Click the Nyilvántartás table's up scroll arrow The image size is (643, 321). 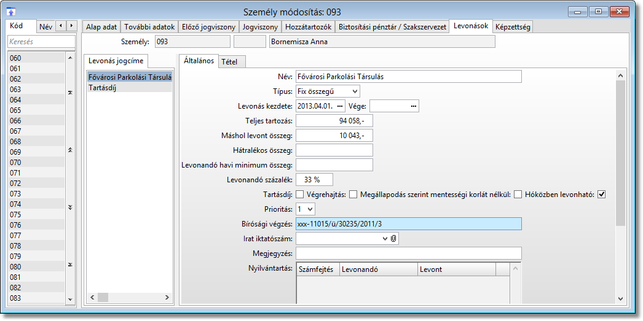[516, 269]
